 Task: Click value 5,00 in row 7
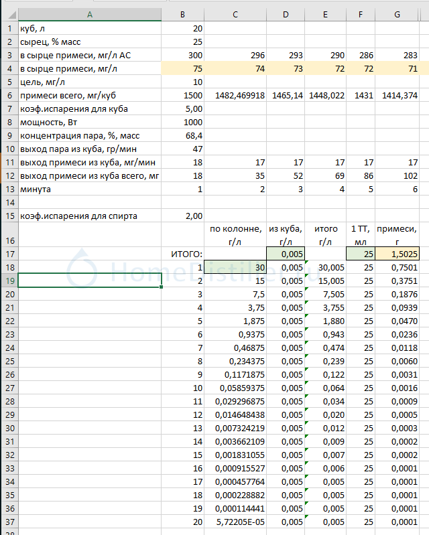click(183, 109)
